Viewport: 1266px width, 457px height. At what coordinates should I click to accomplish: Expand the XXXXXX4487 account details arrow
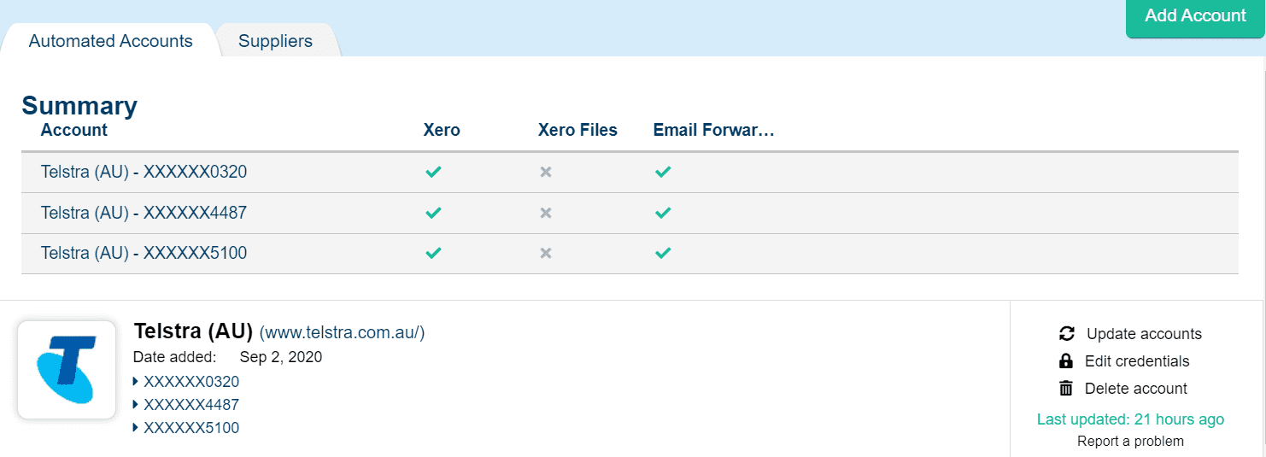coord(136,405)
